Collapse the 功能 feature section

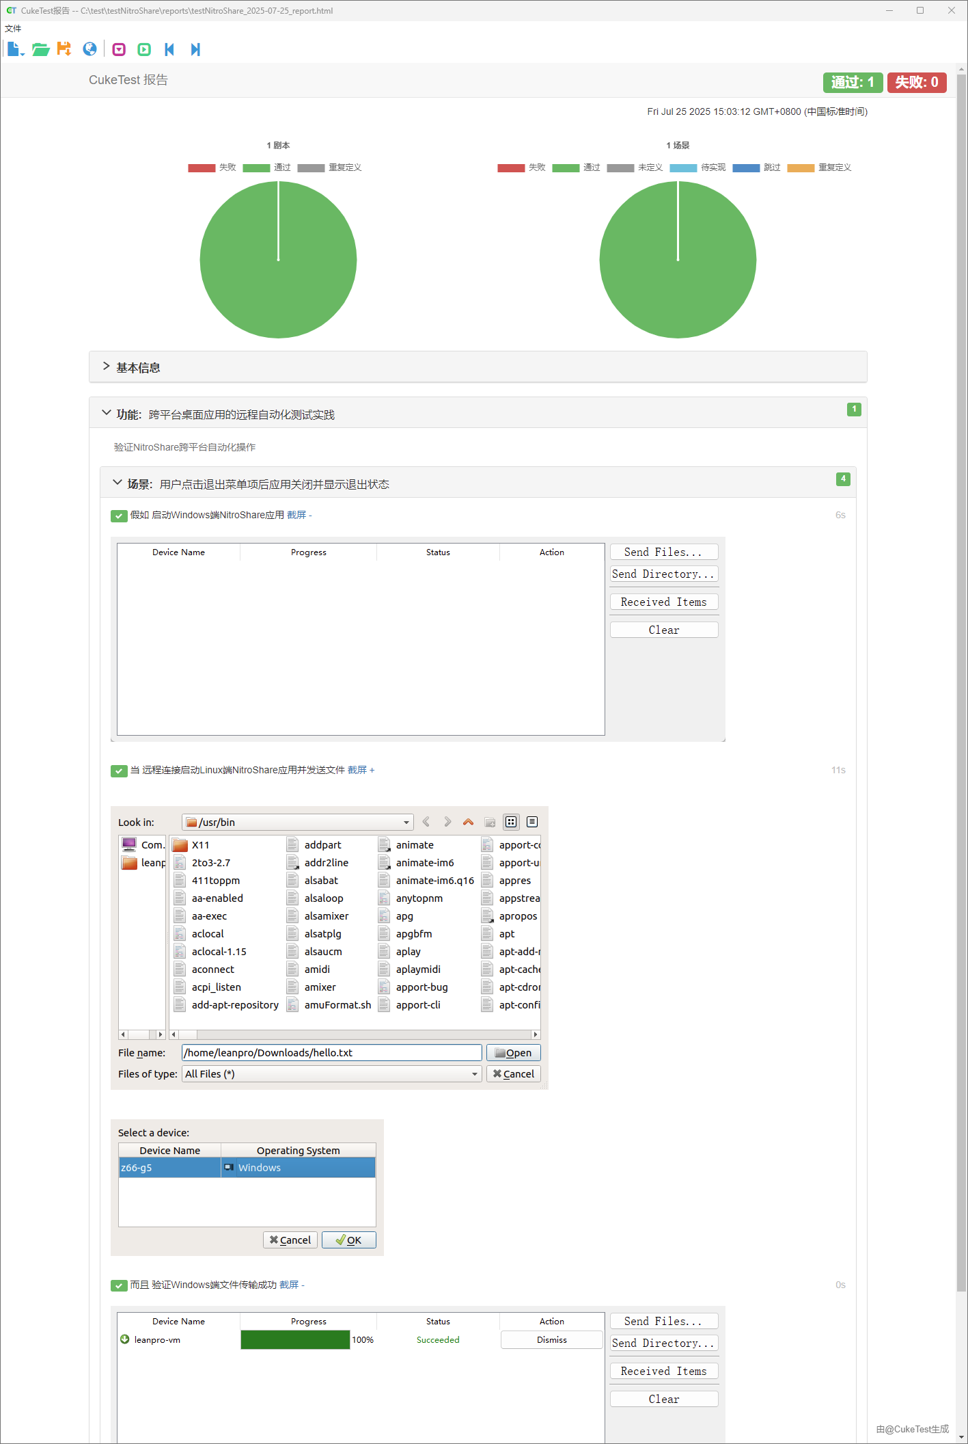coord(107,414)
